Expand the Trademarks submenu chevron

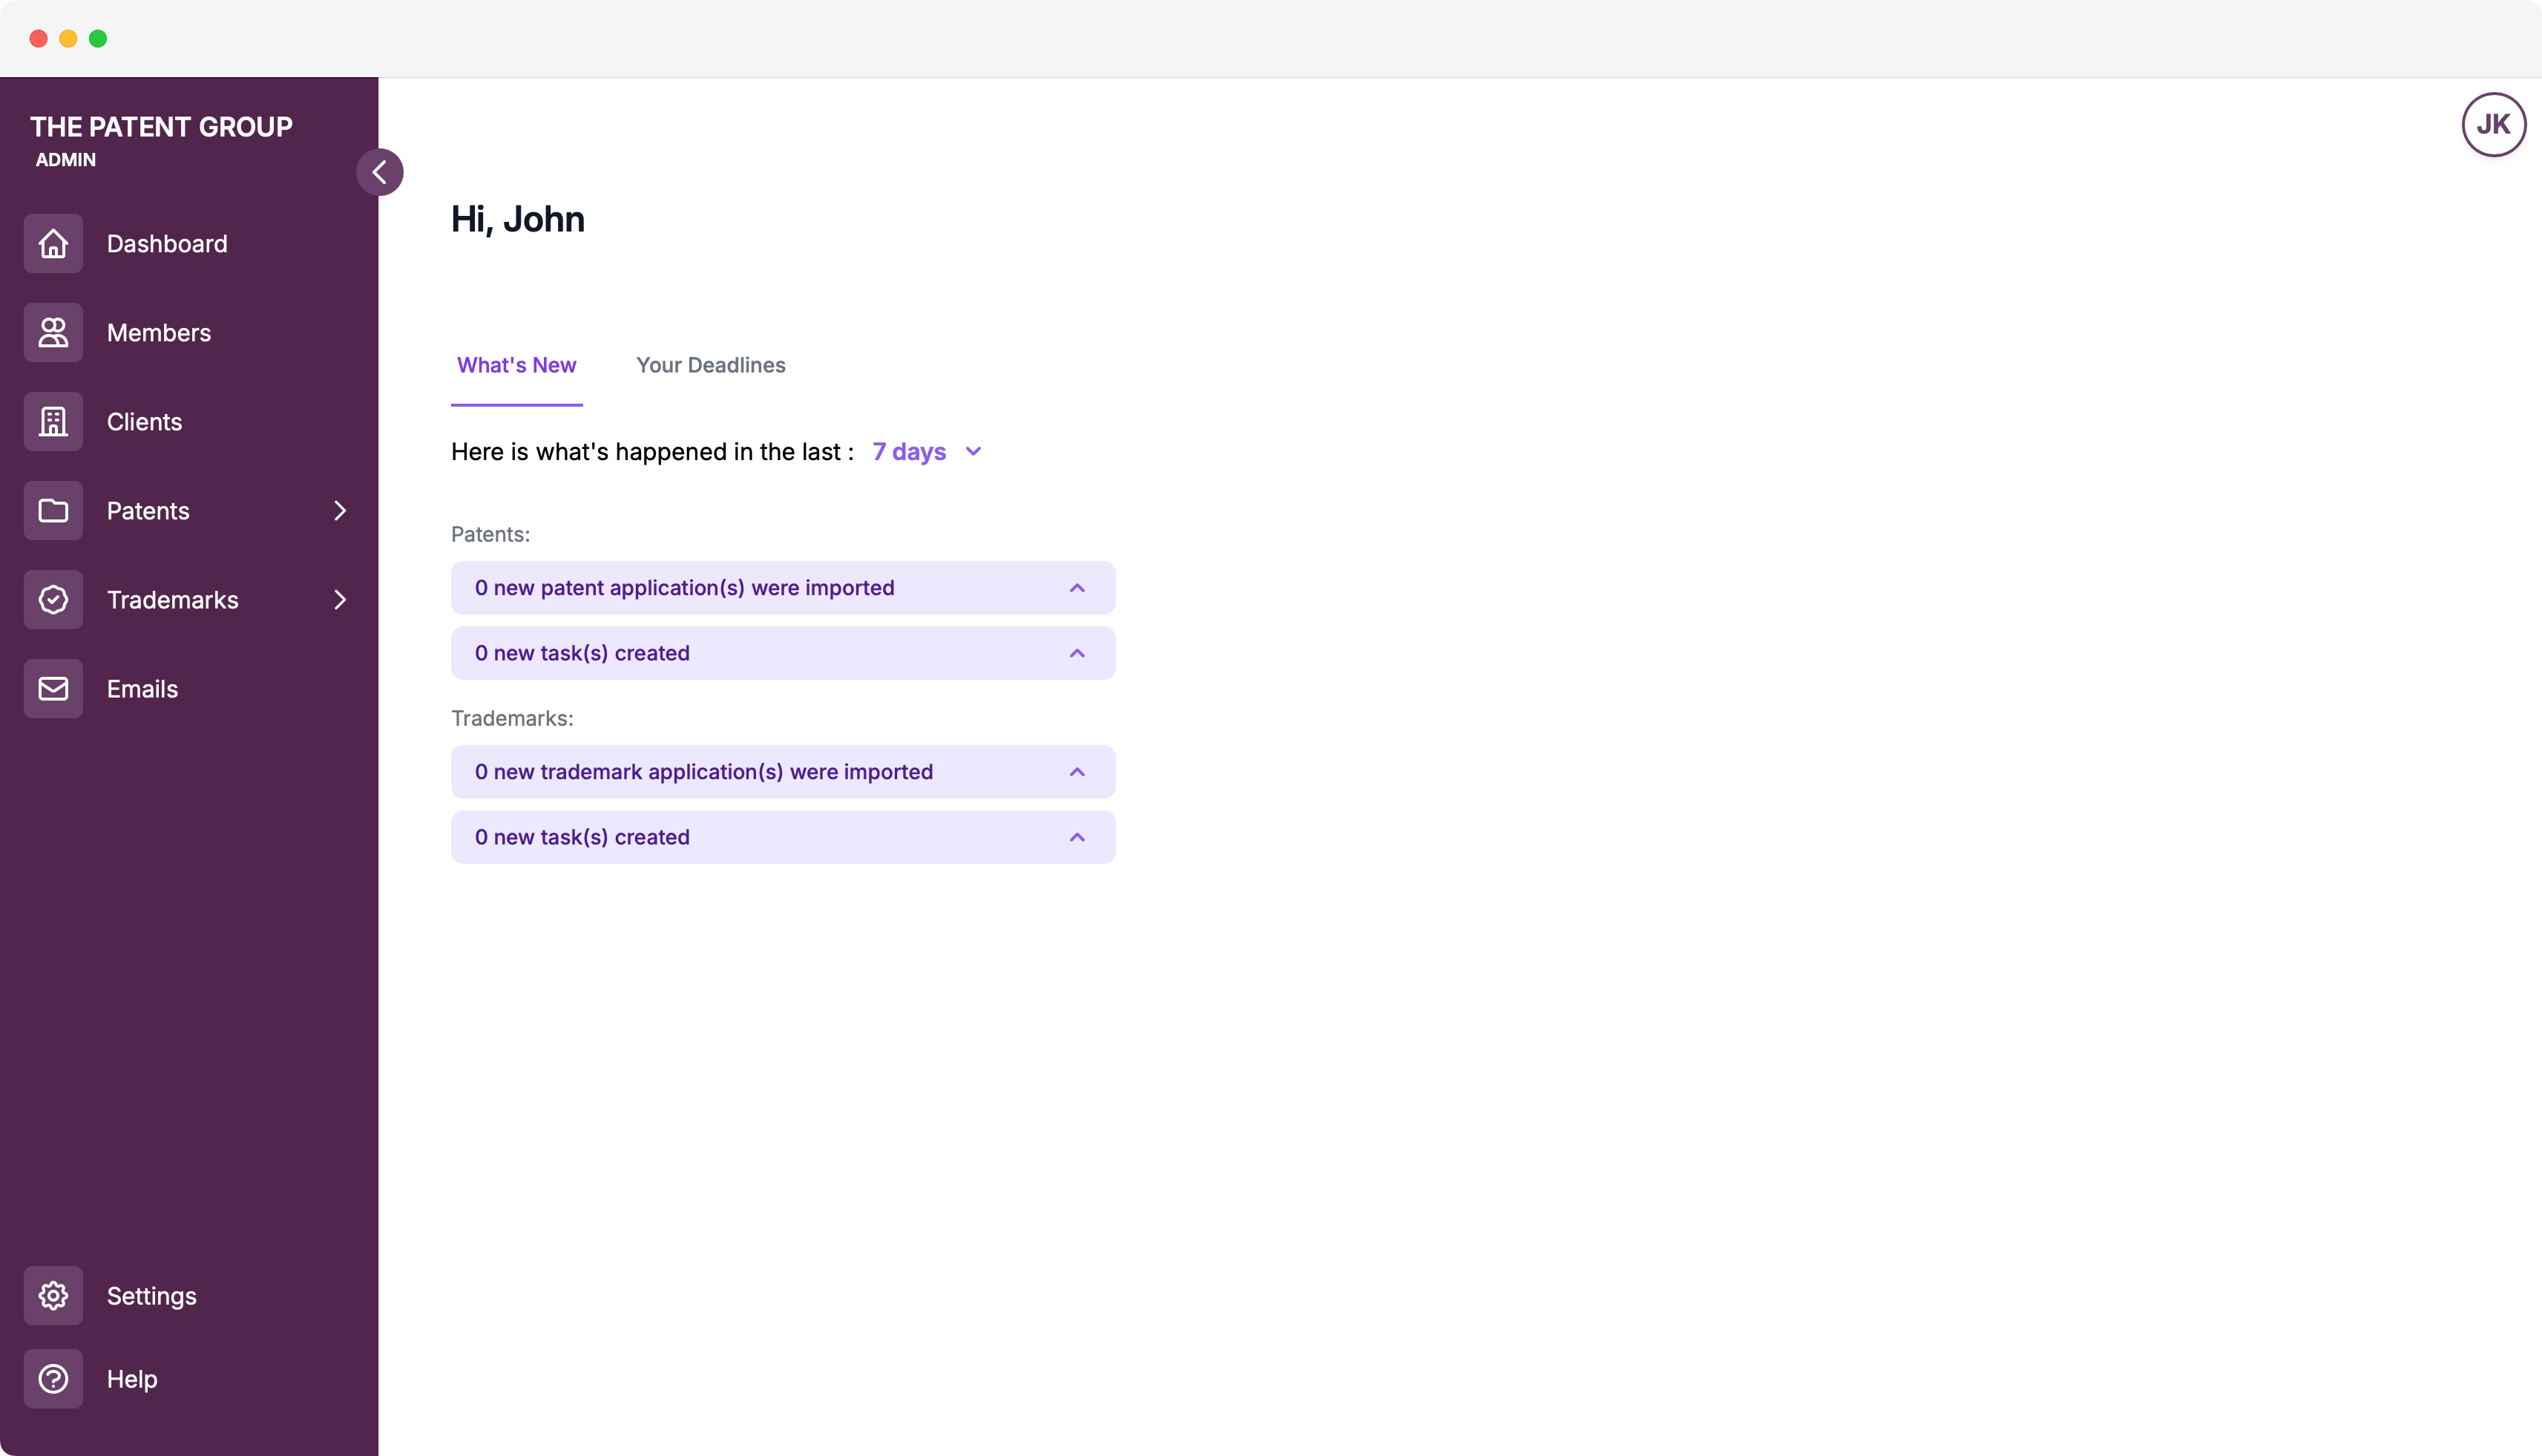click(x=340, y=600)
